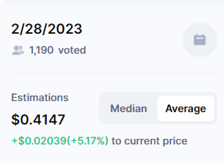Viewport: 224px width, 163px height.
Task: Click the 1,190 voter count number
Action: [x=41, y=50]
